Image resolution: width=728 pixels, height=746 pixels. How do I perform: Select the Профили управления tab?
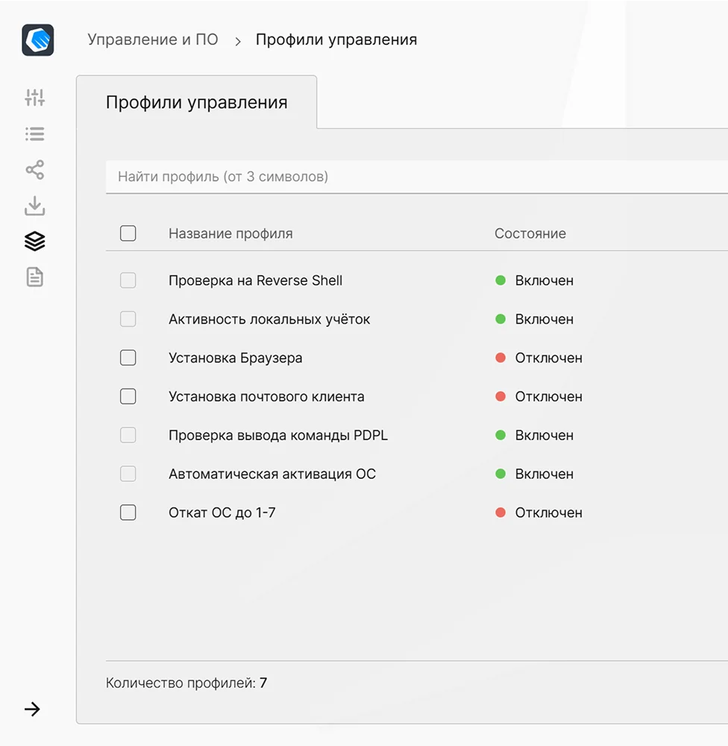(196, 101)
